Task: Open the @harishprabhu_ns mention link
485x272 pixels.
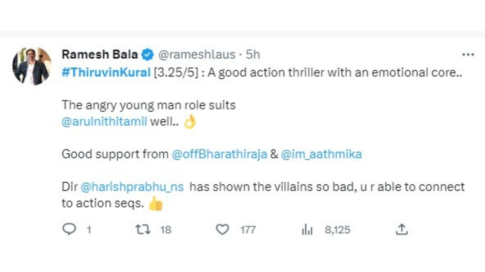Action: click(x=132, y=187)
